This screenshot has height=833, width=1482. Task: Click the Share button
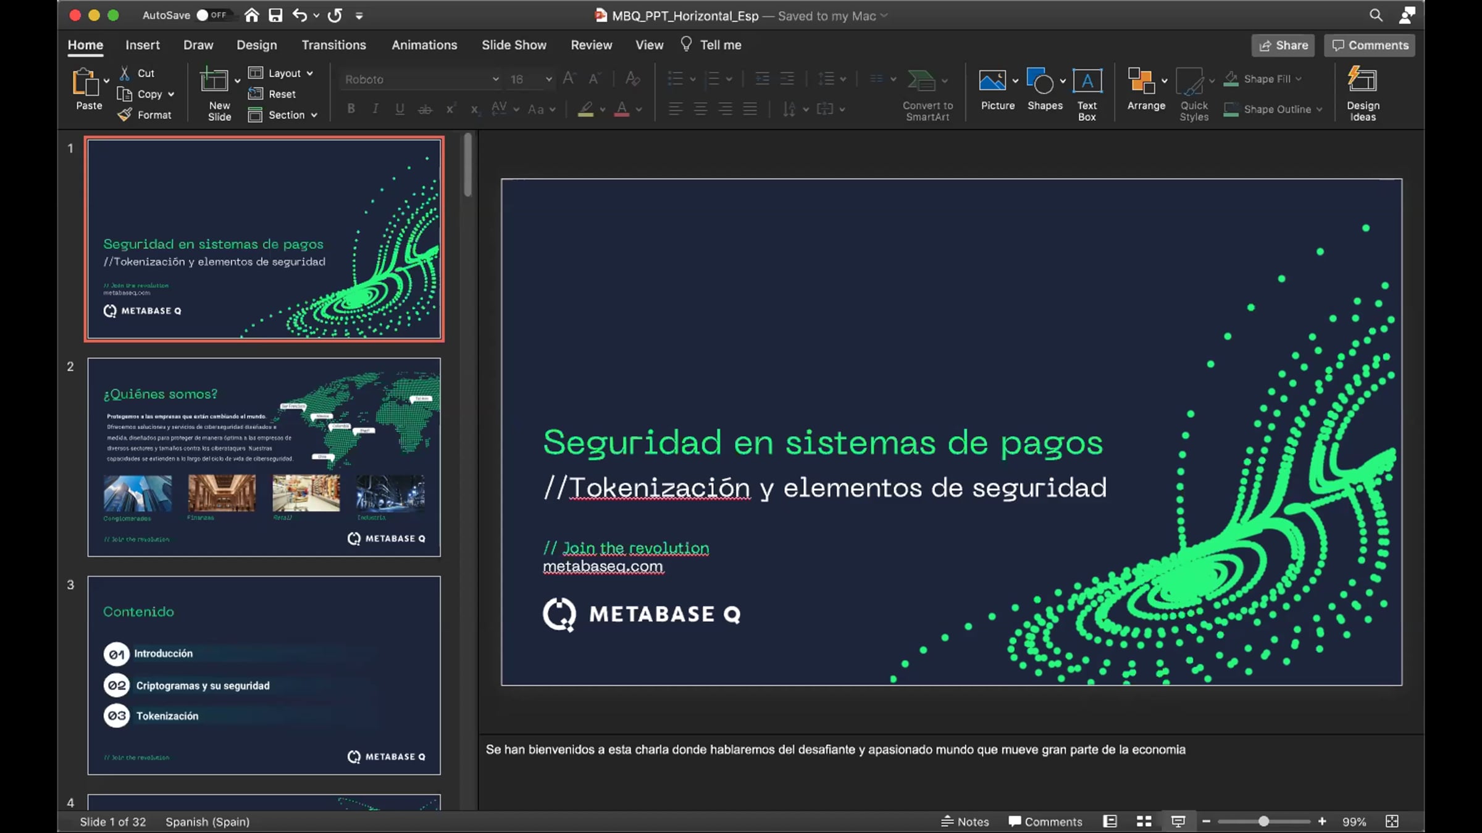[x=1283, y=45]
